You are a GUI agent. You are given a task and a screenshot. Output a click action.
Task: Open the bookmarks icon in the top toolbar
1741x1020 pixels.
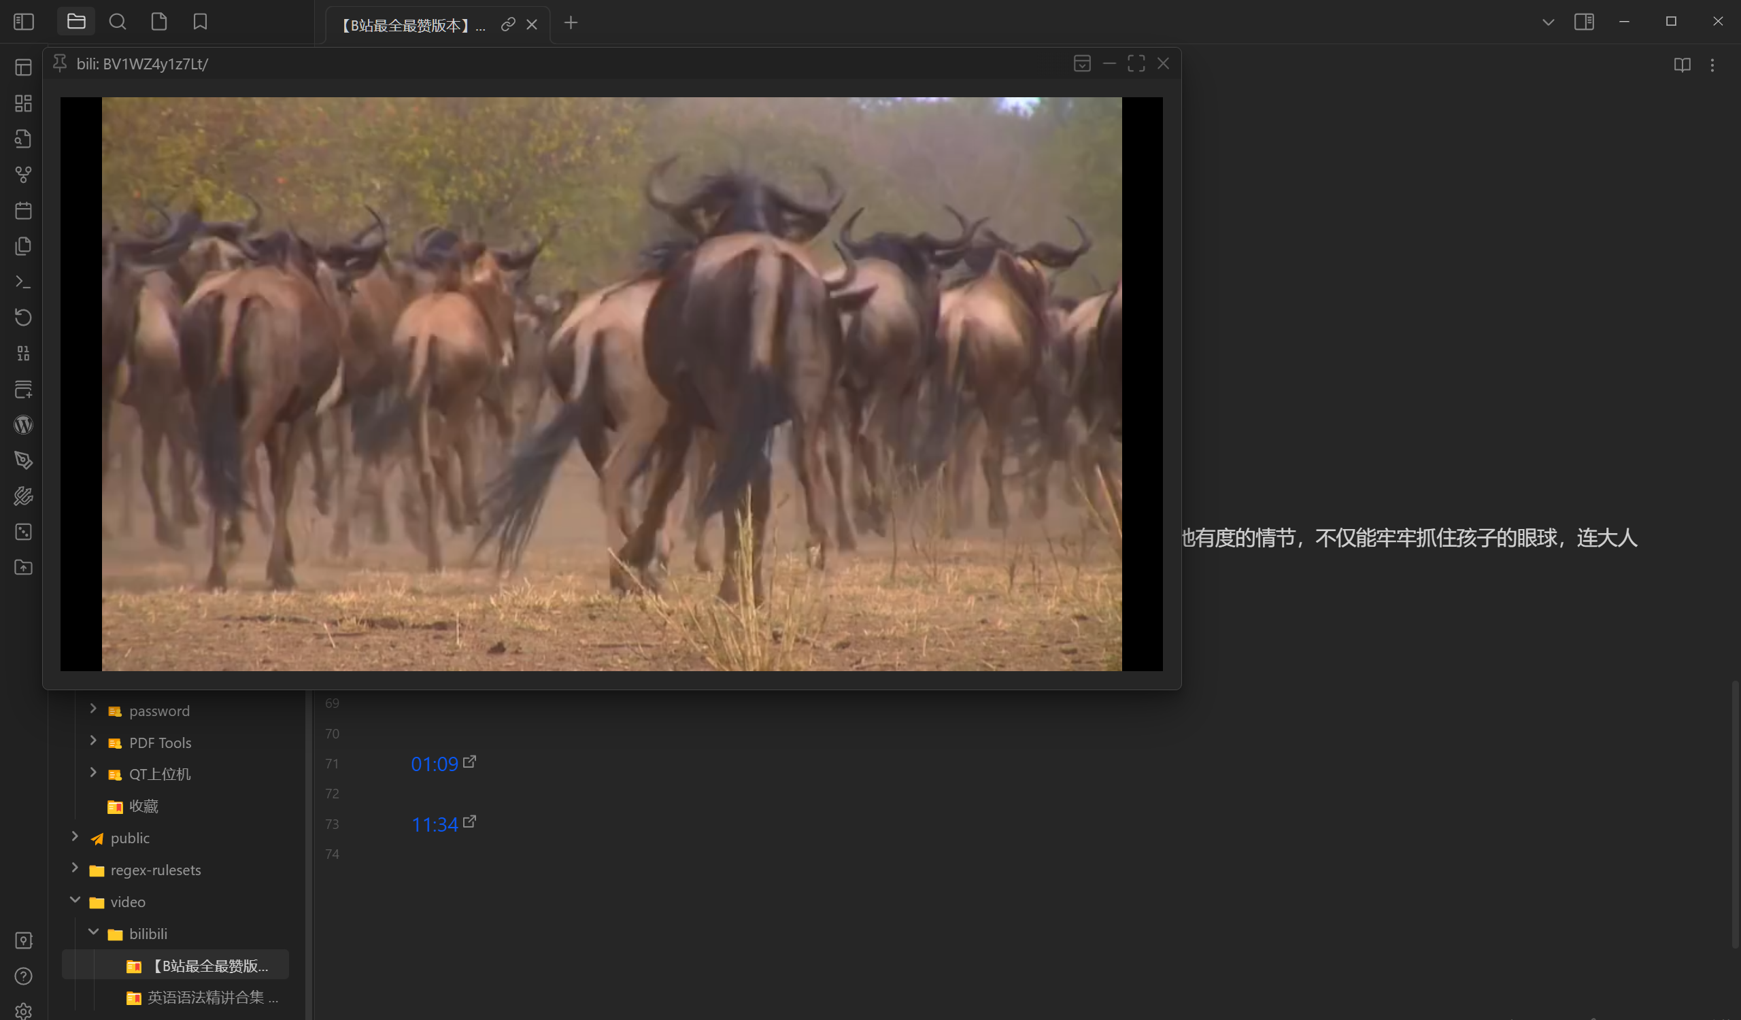click(200, 21)
